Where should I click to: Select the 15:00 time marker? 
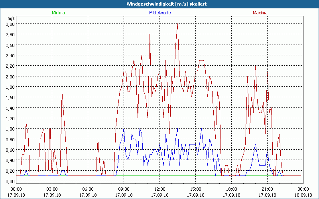click(195, 189)
